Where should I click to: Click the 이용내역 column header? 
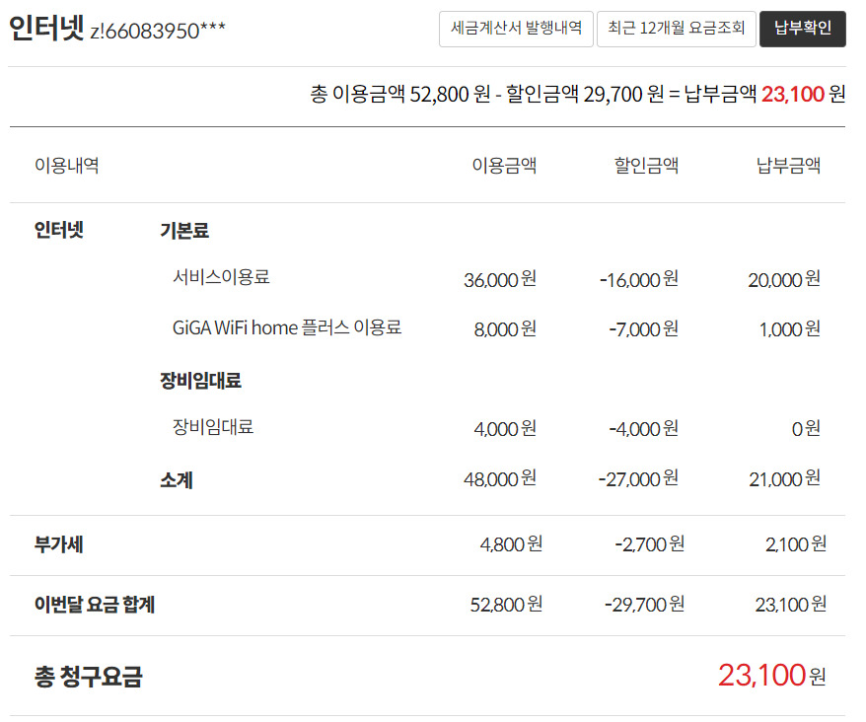[66, 165]
